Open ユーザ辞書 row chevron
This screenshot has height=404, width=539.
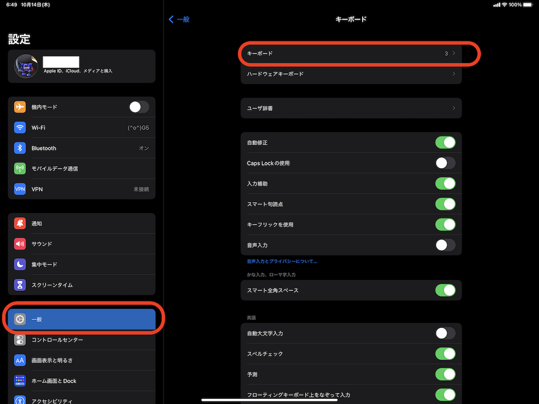click(x=453, y=108)
